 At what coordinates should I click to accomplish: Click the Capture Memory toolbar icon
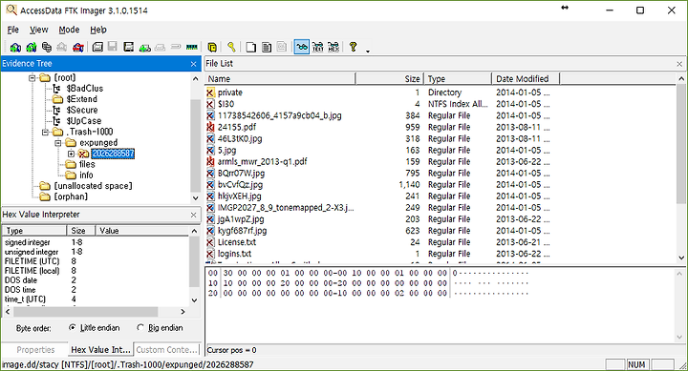[x=192, y=47]
